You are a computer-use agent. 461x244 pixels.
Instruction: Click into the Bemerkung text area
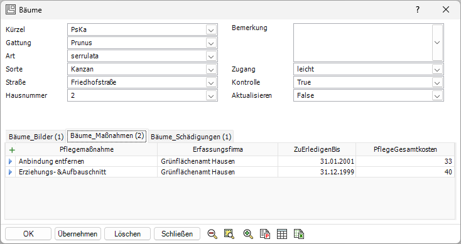[x=363, y=43]
